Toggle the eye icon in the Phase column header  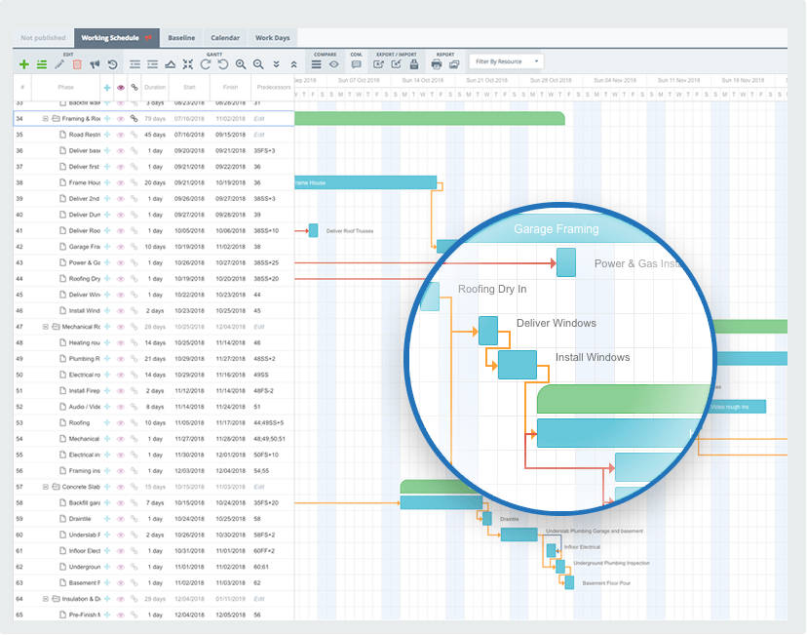(x=119, y=87)
